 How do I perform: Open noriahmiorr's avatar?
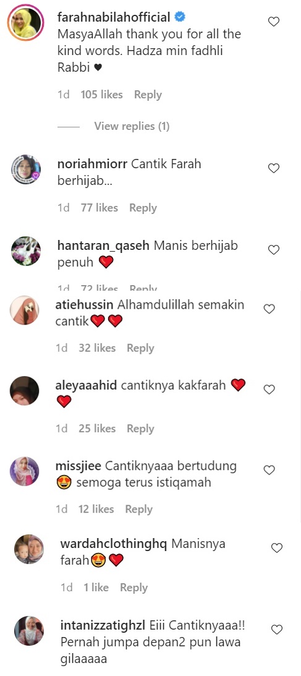(x=25, y=169)
